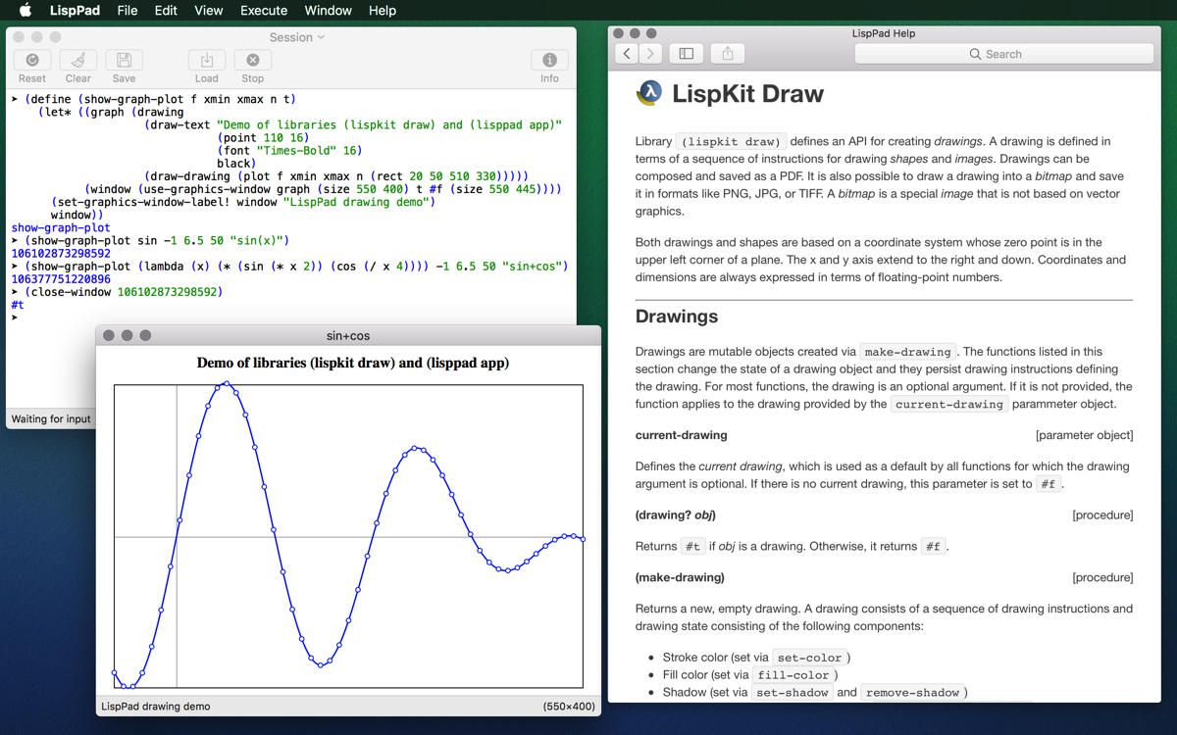The height and width of the screenshot is (735, 1177).
Task: Click the '(make-drawing)' entry name
Action: [x=680, y=577]
